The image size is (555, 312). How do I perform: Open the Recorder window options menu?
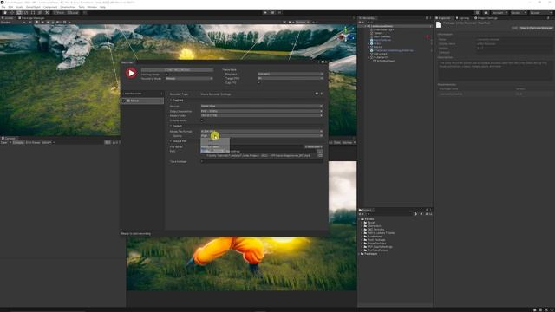pyautogui.click(x=318, y=62)
